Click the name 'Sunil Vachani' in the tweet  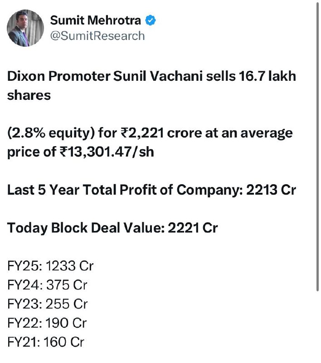pyautogui.click(x=158, y=76)
